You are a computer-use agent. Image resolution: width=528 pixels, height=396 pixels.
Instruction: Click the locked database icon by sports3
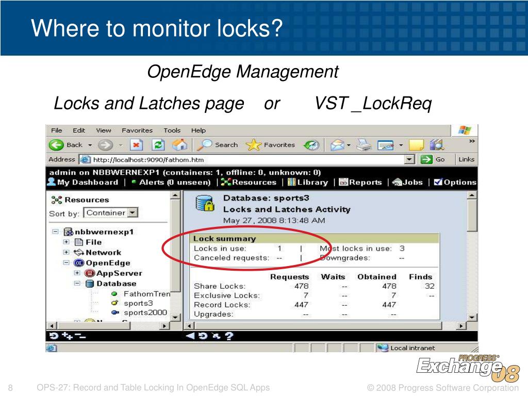click(x=205, y=203)
